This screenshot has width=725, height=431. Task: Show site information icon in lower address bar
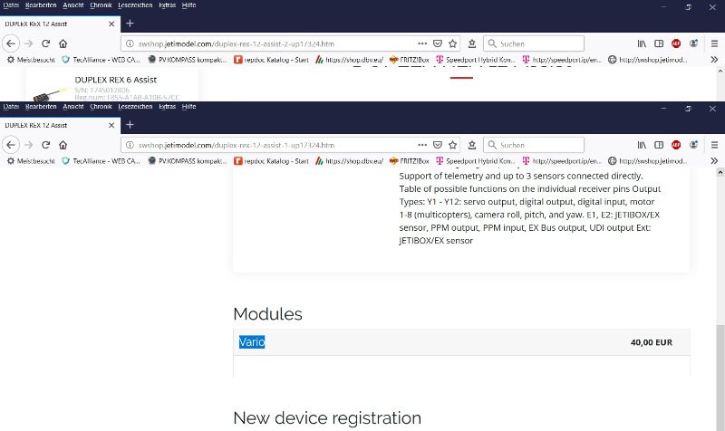pyautogui.click(x=130, y=145)
